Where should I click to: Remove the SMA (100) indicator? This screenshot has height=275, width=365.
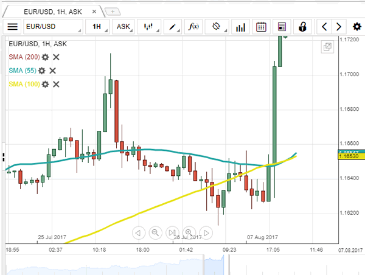[56, 84]
